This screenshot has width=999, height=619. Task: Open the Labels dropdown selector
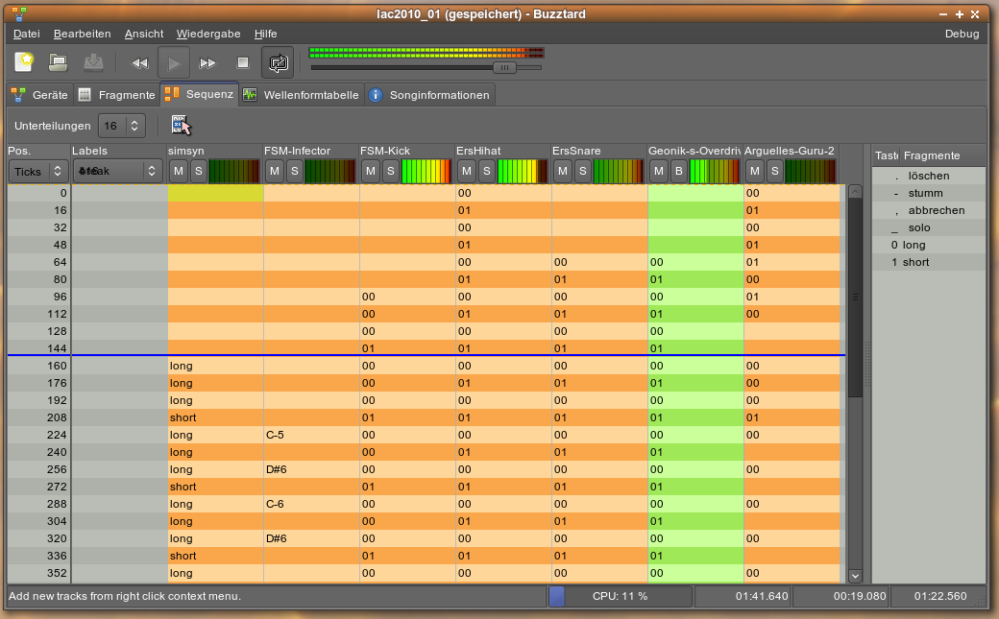coord(116,171)
